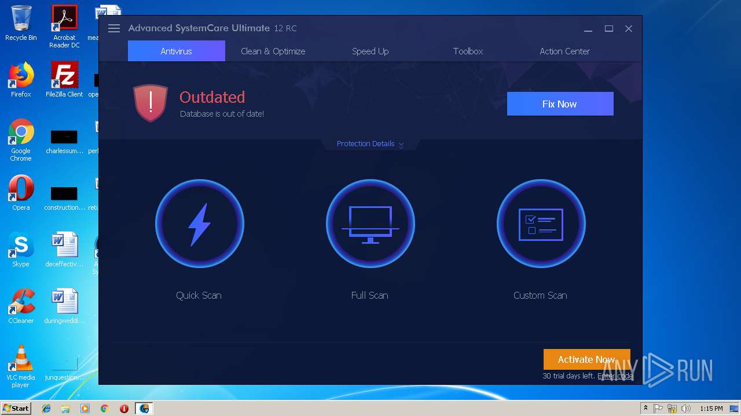
Task: Select the duringweddi... Word document
Action: click(64, 306)
